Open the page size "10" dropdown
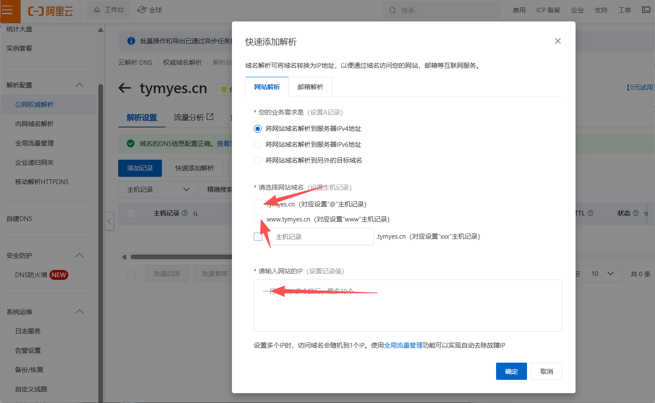The width and height of the screenshot is (655, 403). tap(602, 273)
